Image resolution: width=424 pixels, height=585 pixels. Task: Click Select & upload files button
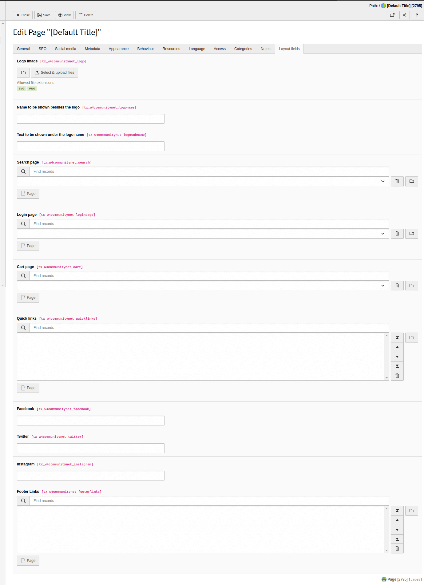click(x=54, y=73)
